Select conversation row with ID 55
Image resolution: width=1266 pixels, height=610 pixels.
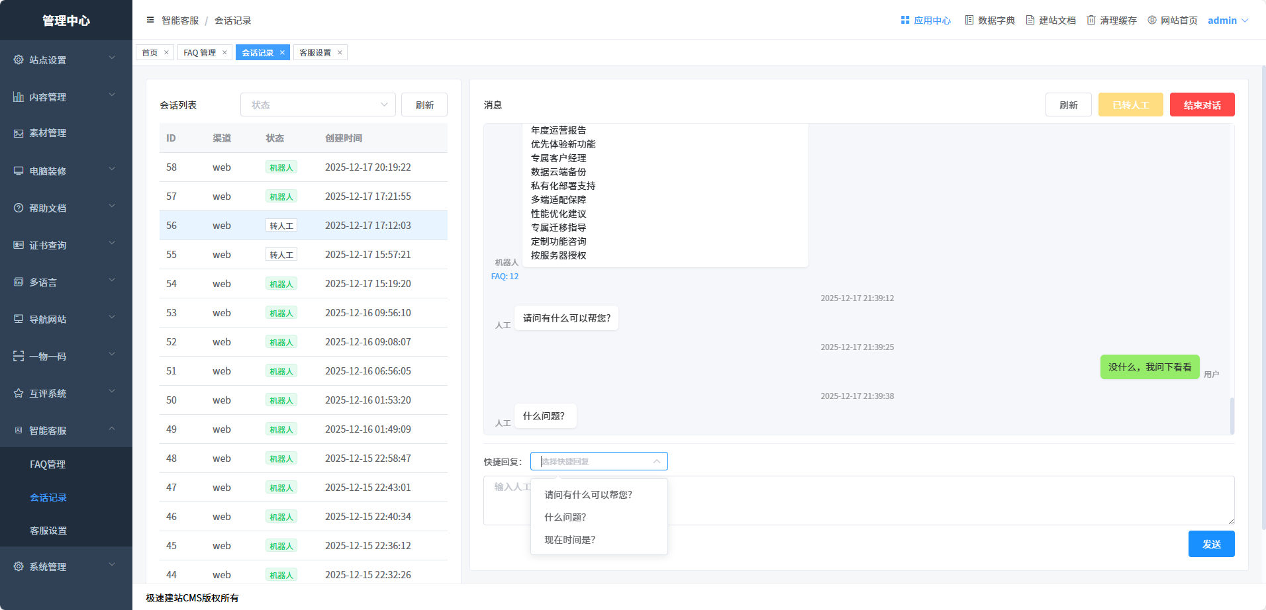(303, 255)
